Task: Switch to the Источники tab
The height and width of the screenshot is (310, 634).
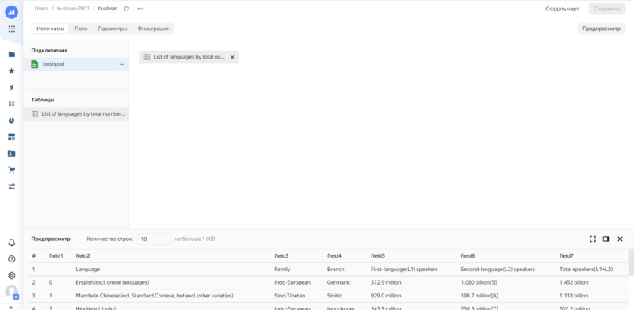Action: coord(51,29)
